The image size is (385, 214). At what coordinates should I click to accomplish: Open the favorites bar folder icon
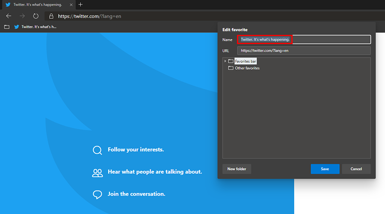7,27
